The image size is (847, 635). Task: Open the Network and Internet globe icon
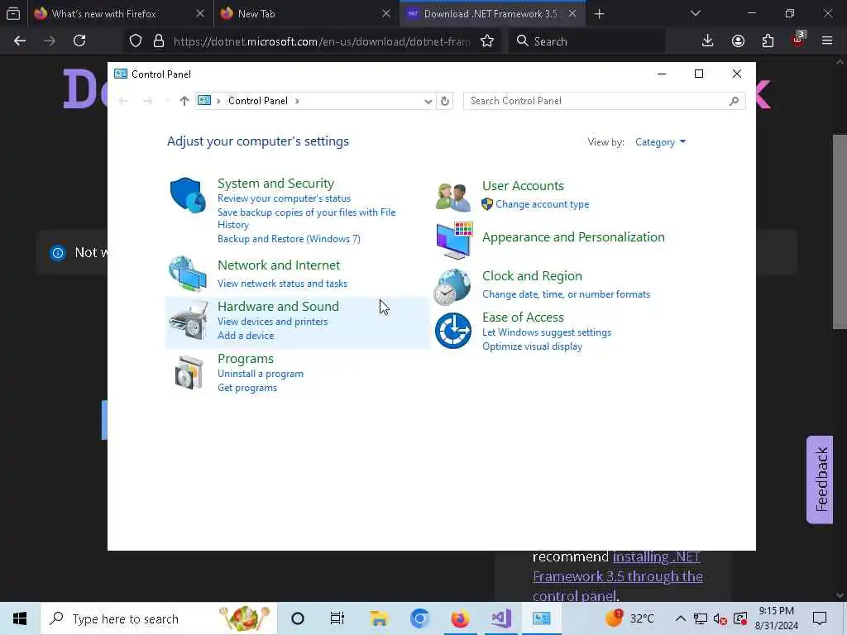point(188,273)
